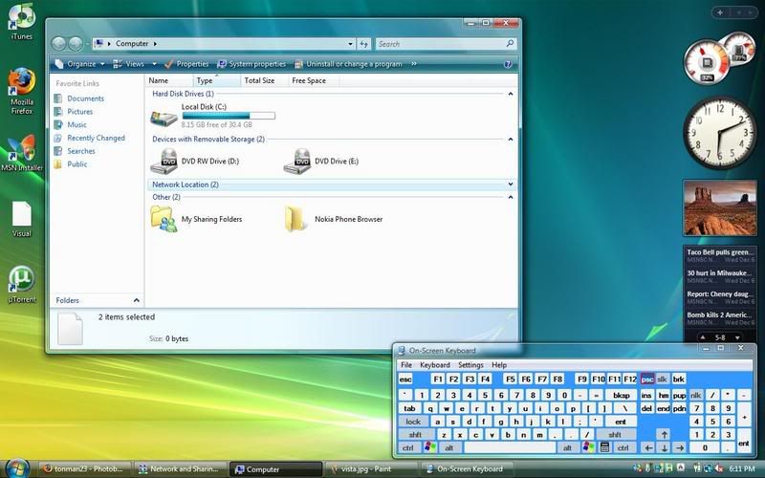Open the Organize dropdown menu
Viewport: 765px width, 478px height.
click(x=80, y=64)
